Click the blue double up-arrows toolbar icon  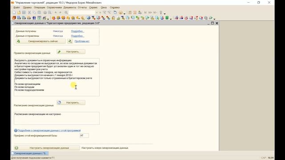34,18
